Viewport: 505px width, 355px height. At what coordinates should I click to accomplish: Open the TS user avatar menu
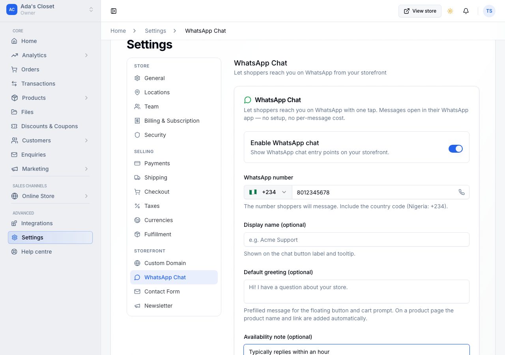click(489, 11)
